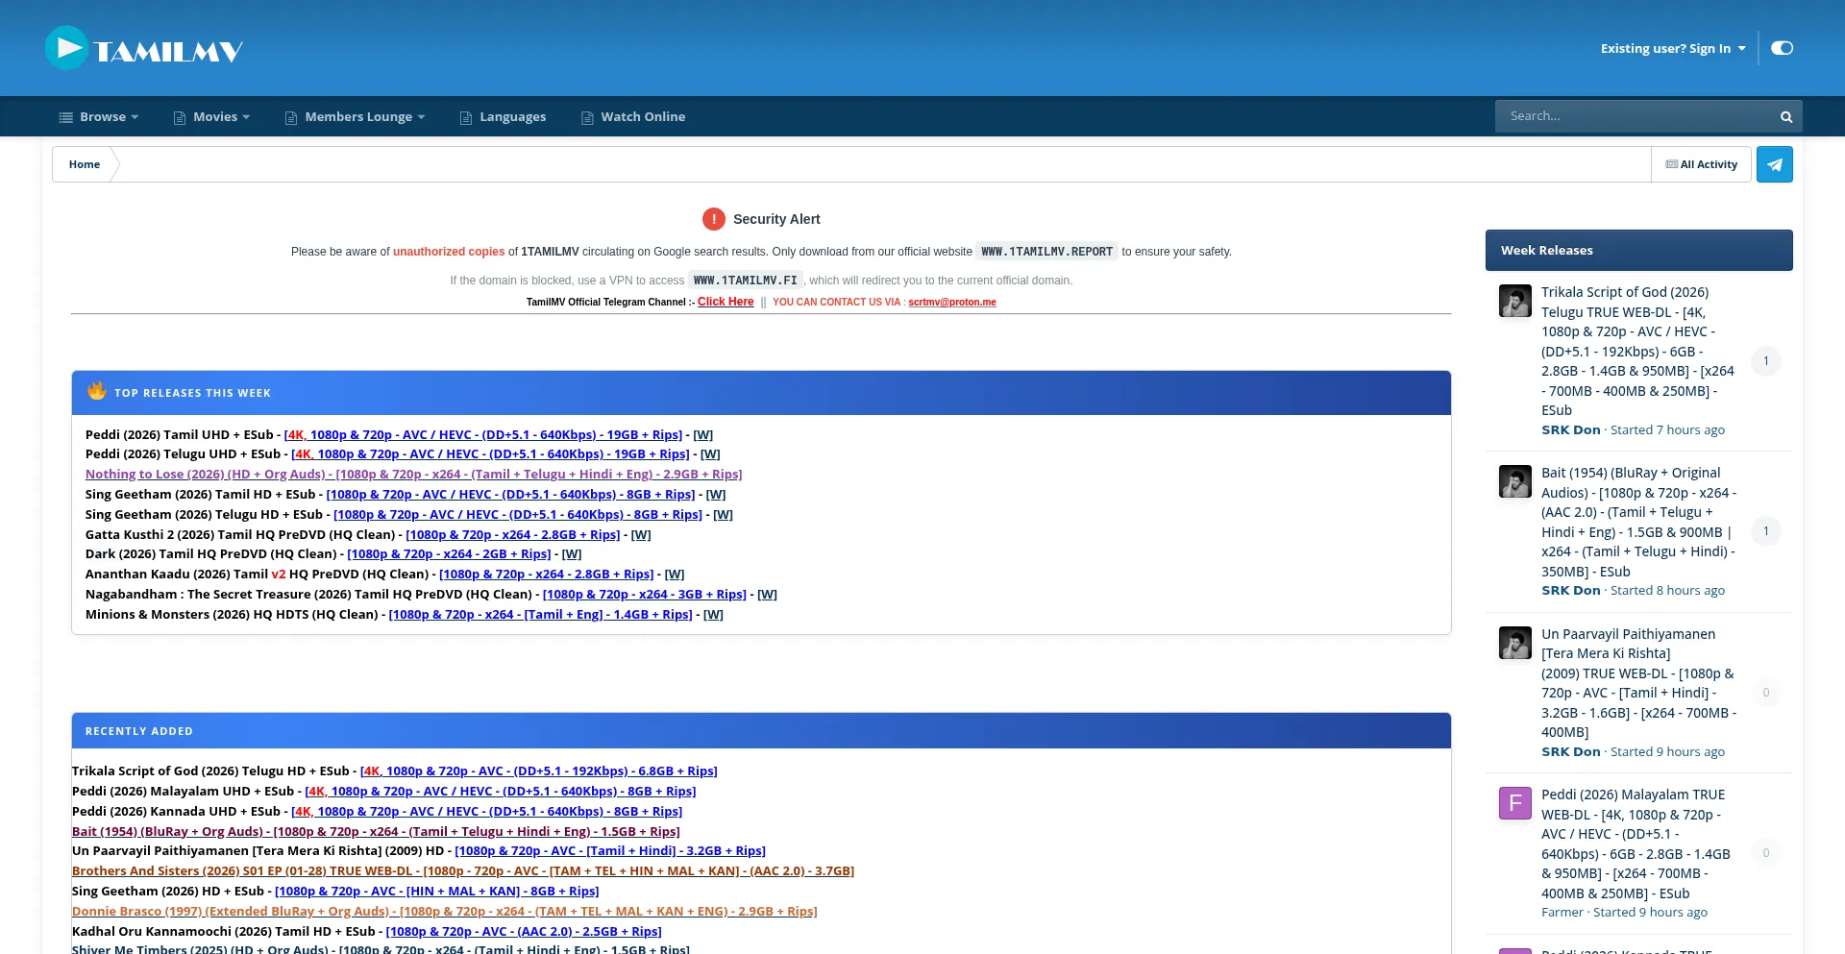
Task: Expand the Movies menu
Action: tap(212, 116)
